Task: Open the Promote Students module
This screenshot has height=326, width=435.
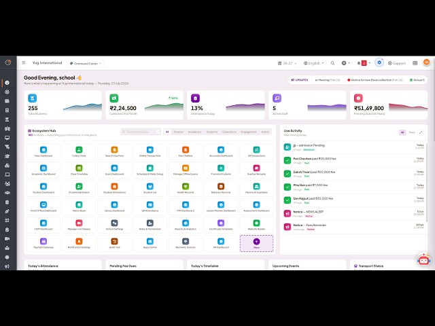Action: (221, 170)
